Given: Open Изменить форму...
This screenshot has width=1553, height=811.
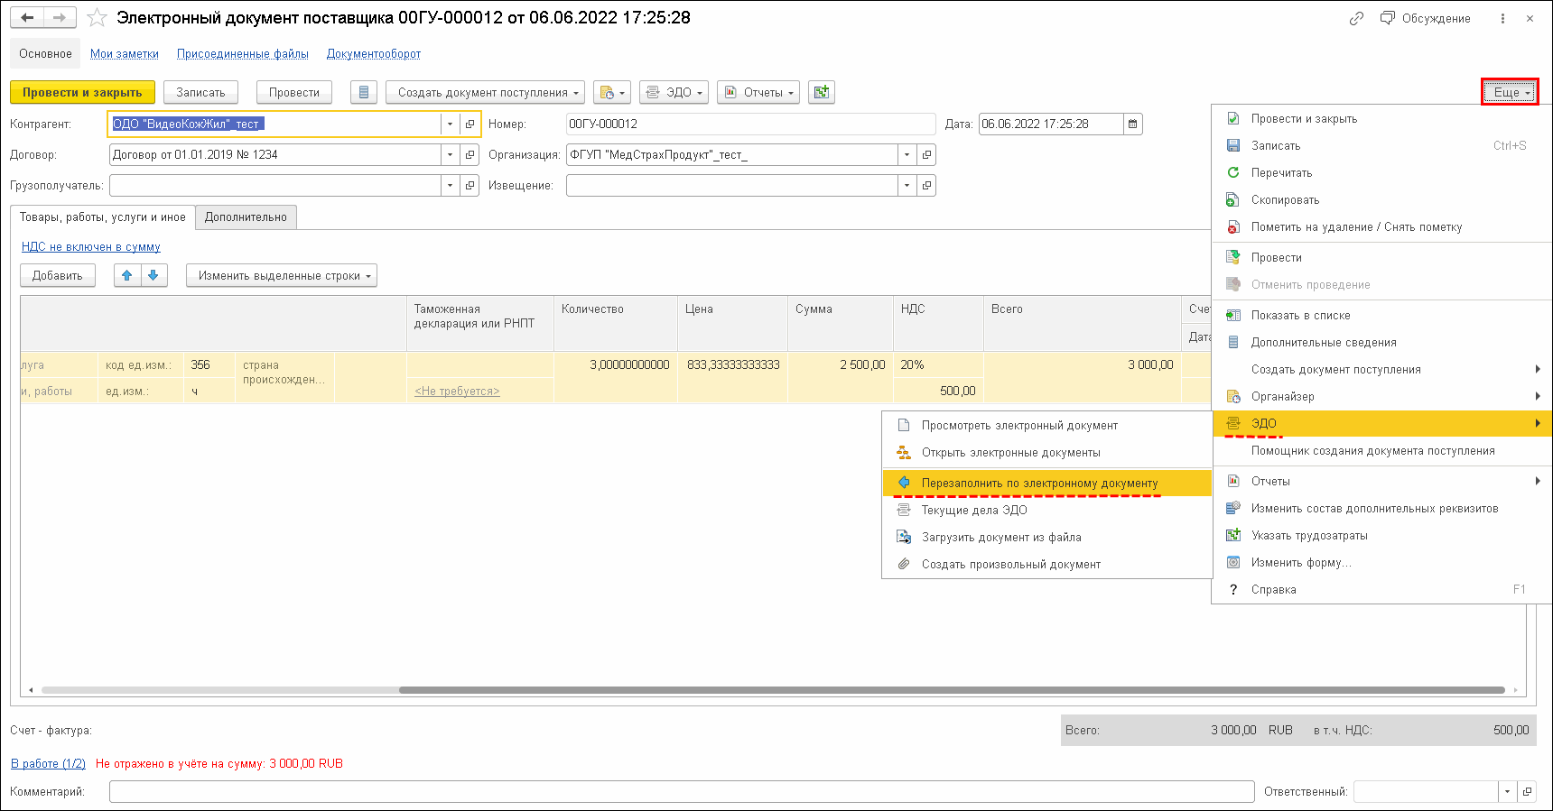Looking at the screenshot, I should pos(1381,562).
